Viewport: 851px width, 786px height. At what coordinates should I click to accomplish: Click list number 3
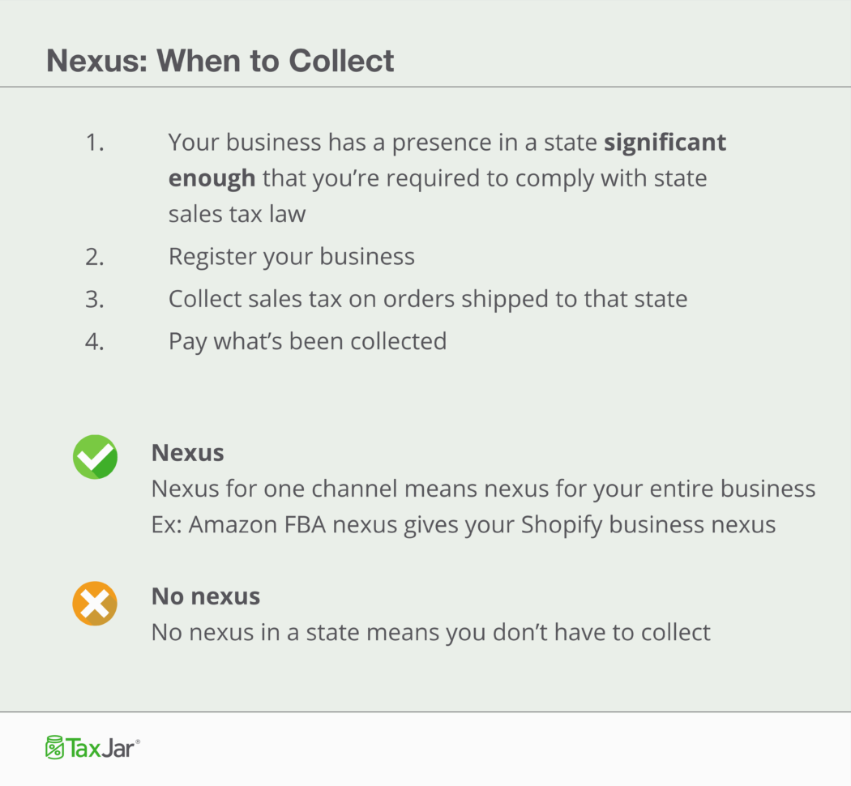pos(96,299)
